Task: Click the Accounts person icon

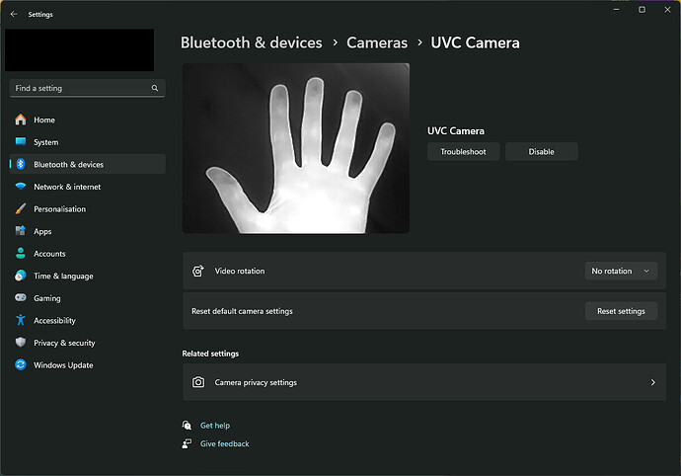Action: coord(21,254)
